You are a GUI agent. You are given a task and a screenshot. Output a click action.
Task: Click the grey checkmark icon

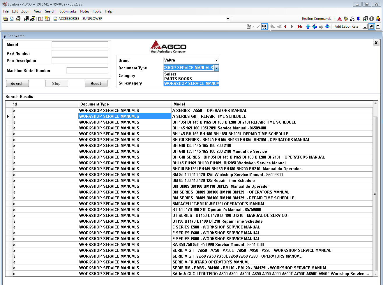pyautogui.click(x=258, y=27)
